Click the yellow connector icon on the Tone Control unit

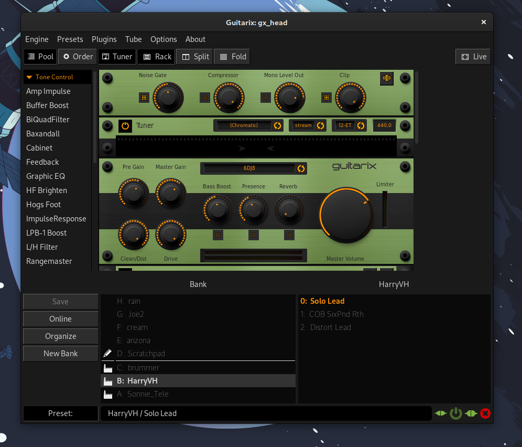tap(386, 78)
